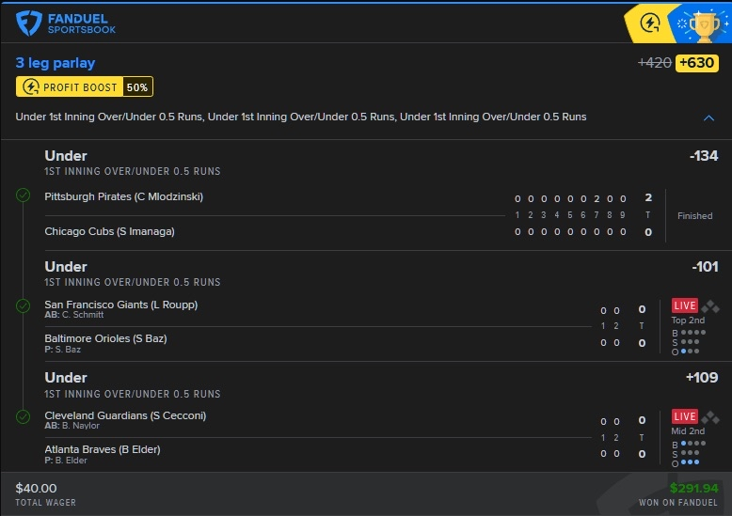
Task: Click the green check beside Cleveland Guardians
Action: coord(23,416)
